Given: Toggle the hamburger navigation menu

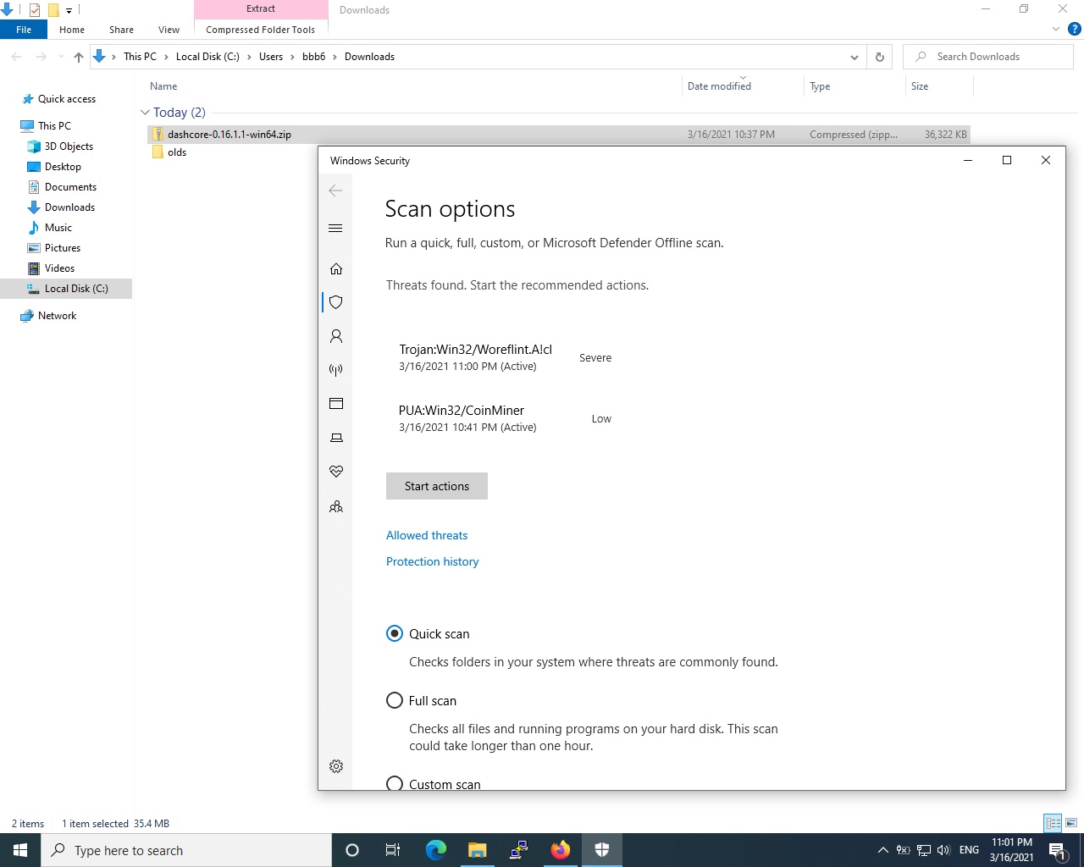Looking at the screenshot, I should point(335,229).
